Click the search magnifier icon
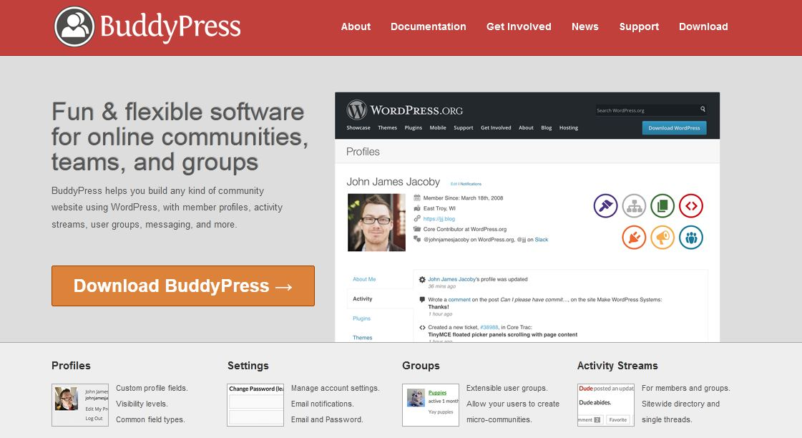 click(703, 109)
